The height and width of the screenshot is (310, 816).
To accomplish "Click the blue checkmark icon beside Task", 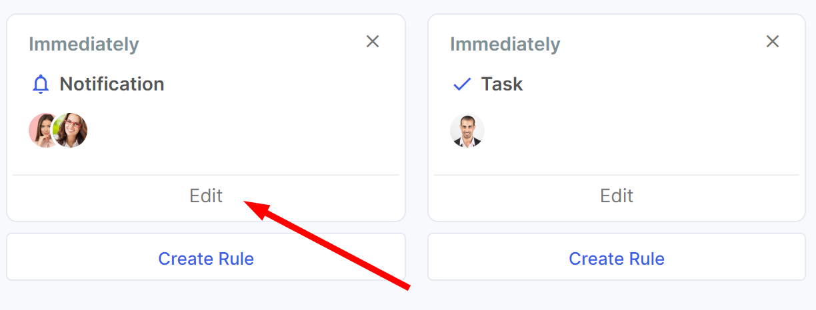I will [x=462, y=84].
